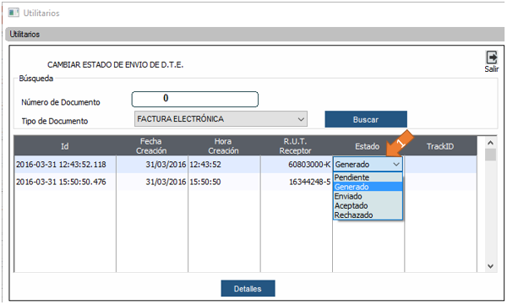Click the Detalles button

click(248, 288)
